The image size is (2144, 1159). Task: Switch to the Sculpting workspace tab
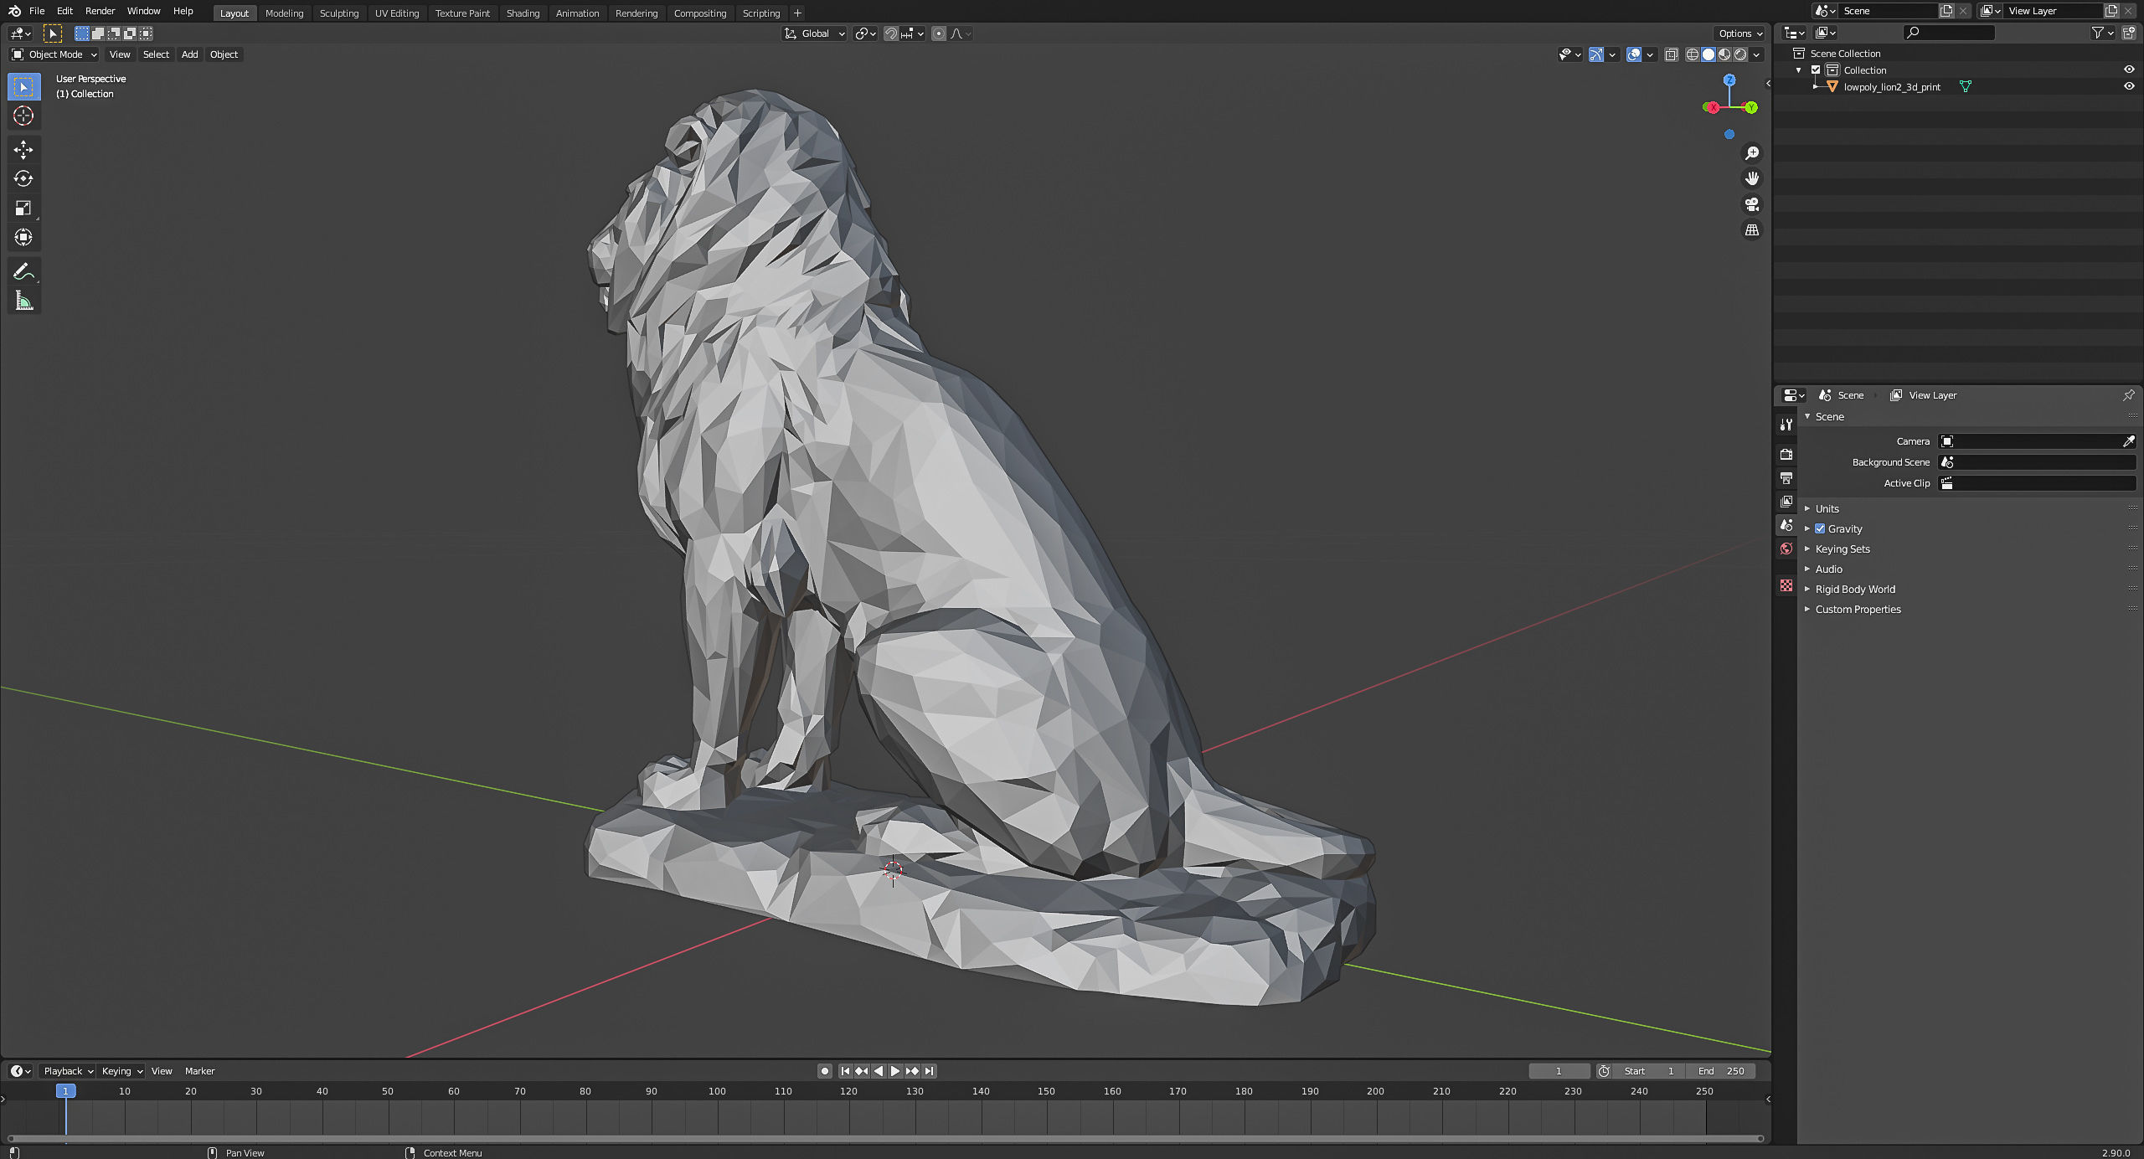click(x=338, y=13)
